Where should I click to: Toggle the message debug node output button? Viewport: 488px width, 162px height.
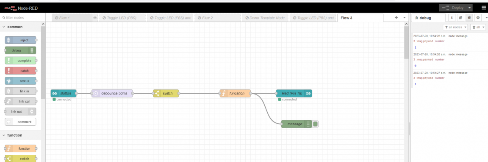click(316, 124)
